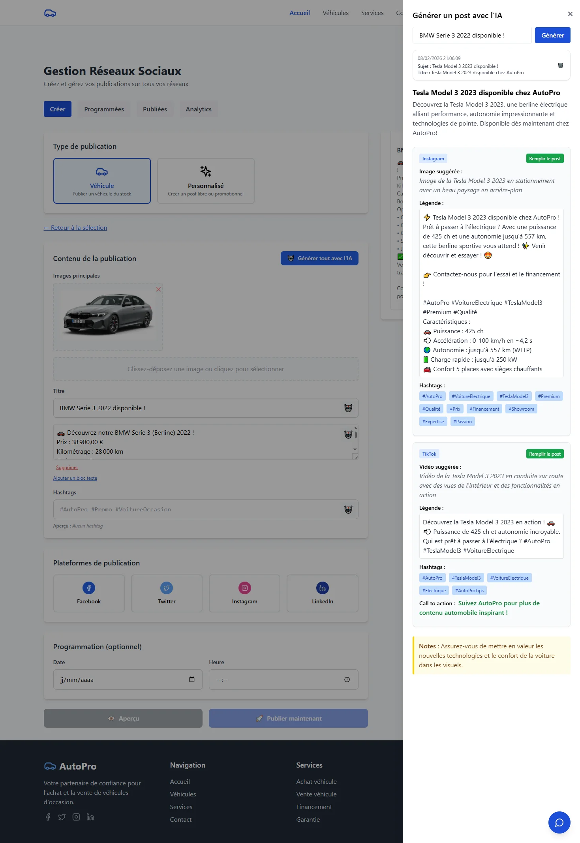Switch to the Créer tab
Image resolution: width=580 pixels, height=843 pixels.
point(58,109)
